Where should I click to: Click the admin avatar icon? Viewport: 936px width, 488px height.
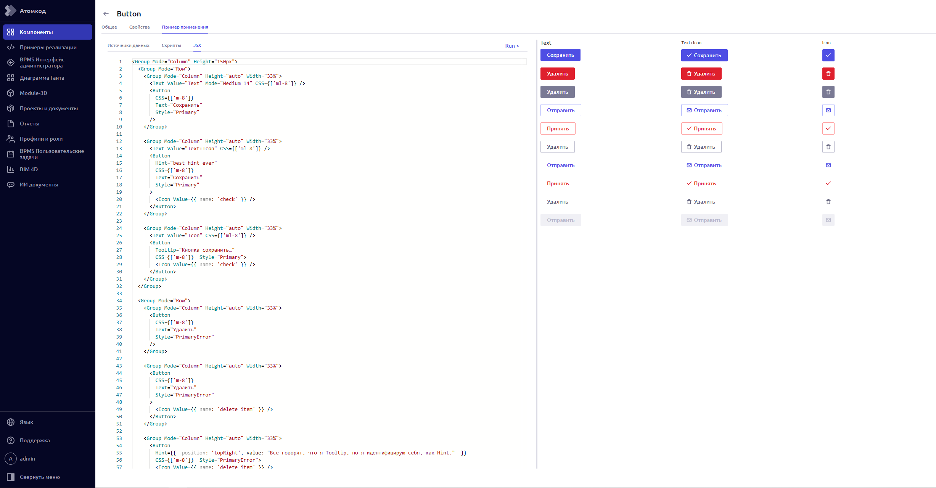[11, 459]
